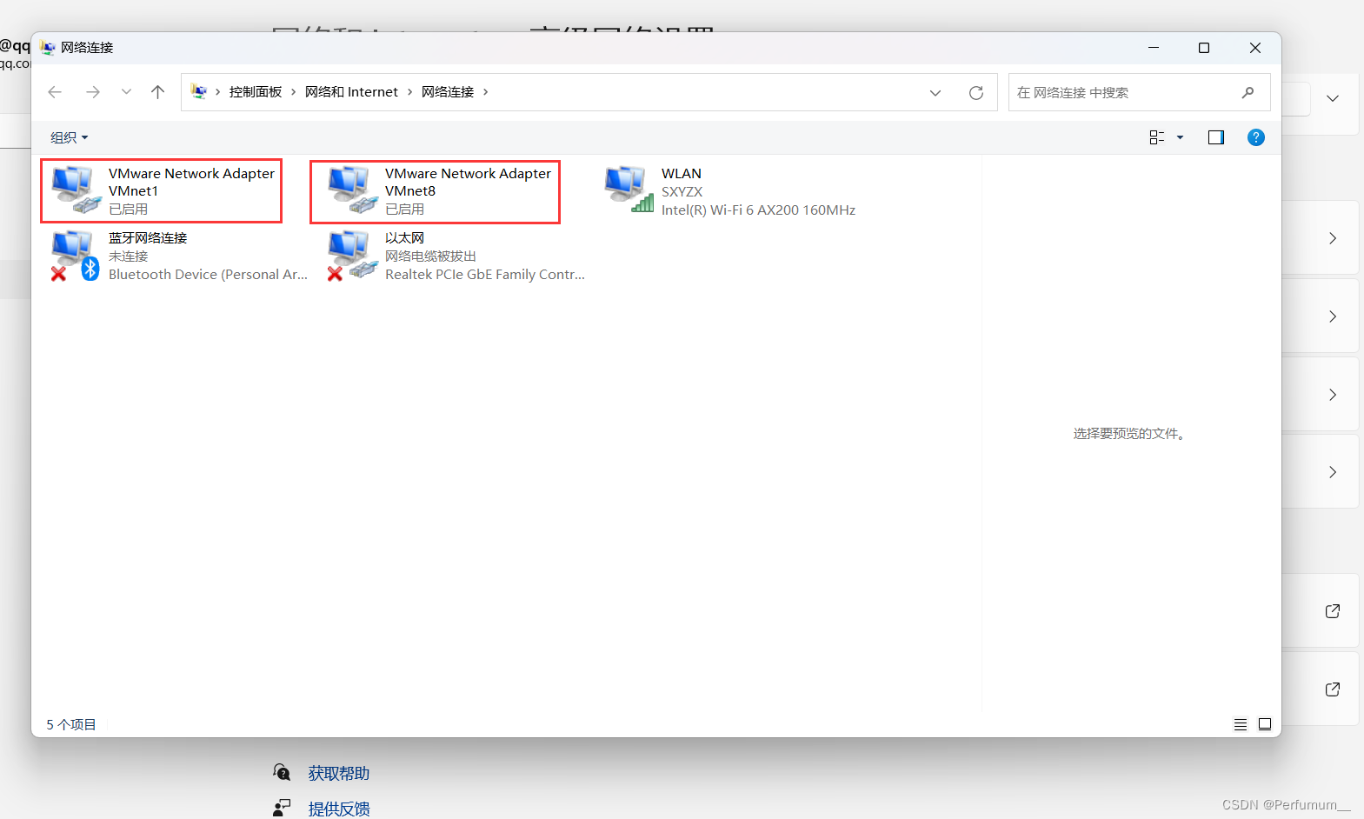Select the VMware Network Adapter VMnet8 icon
Viewport: 1364px width, 819px height.
(352, 190)
